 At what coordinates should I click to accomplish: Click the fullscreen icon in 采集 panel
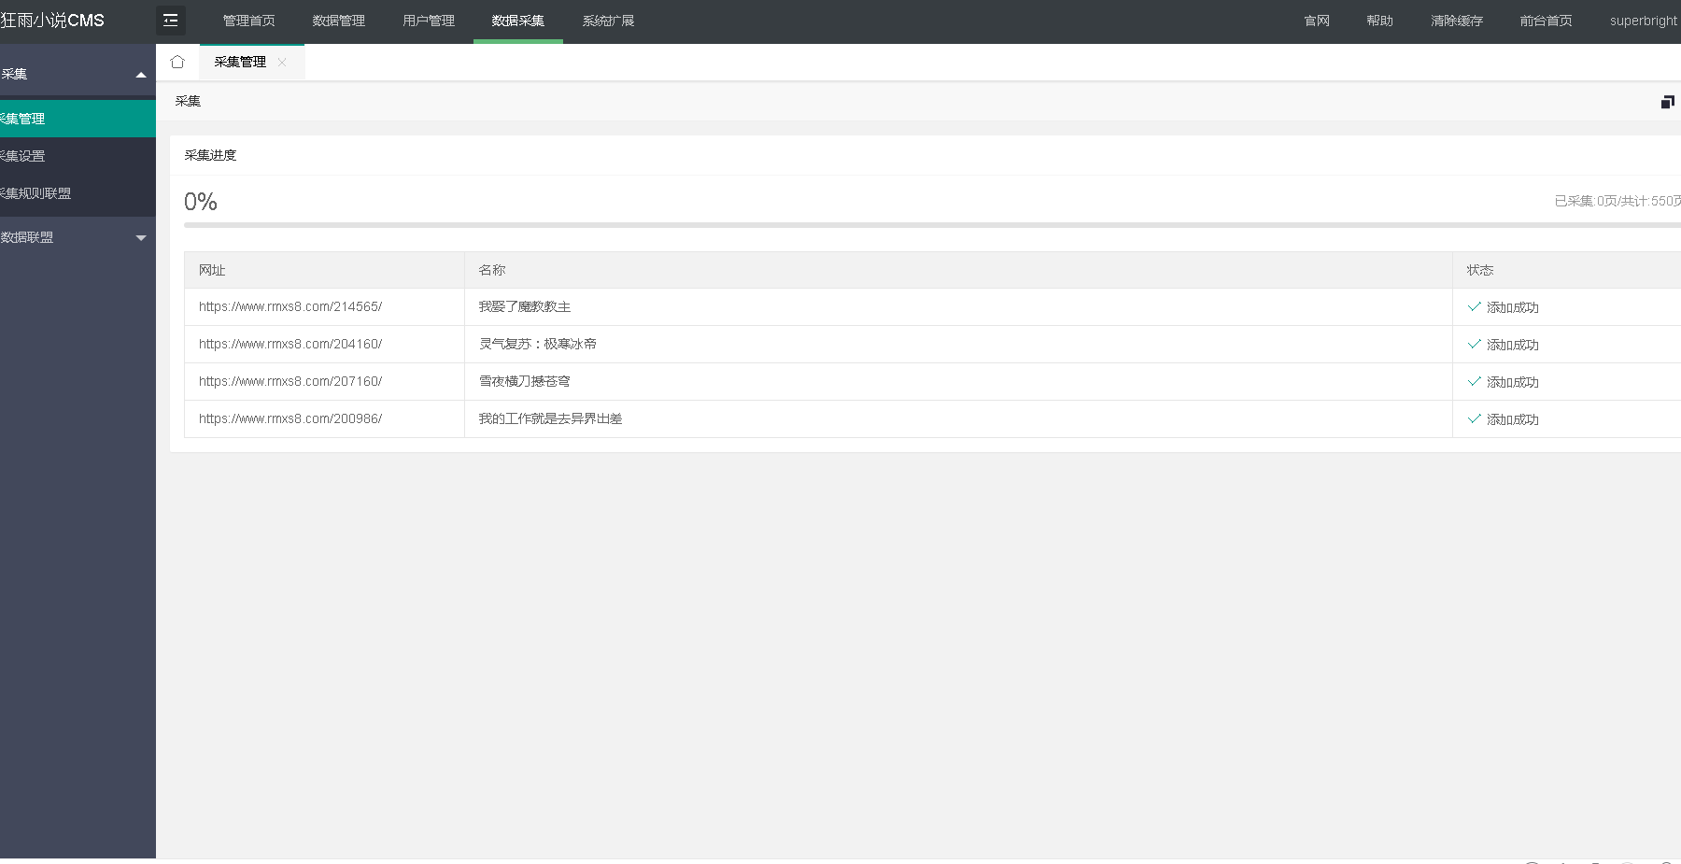click(1667, 102)
